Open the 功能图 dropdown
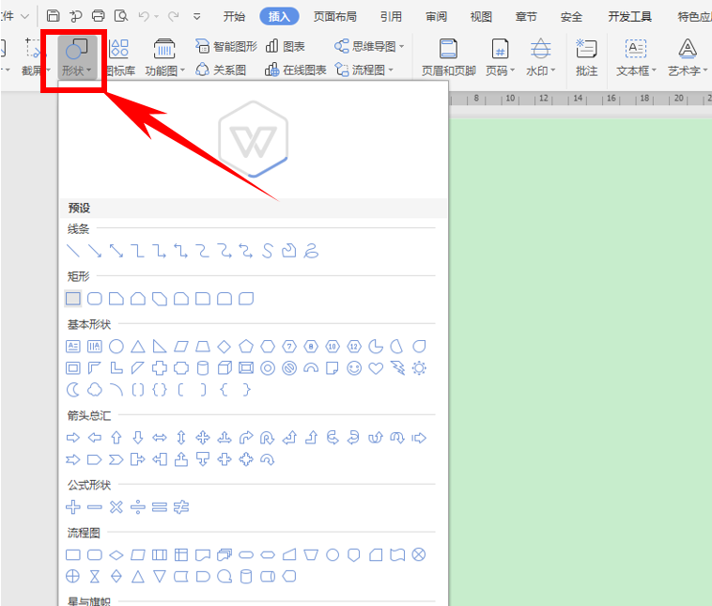Image resolution: width=712 pixels, height=606 pixels. [x=164, y=58]
